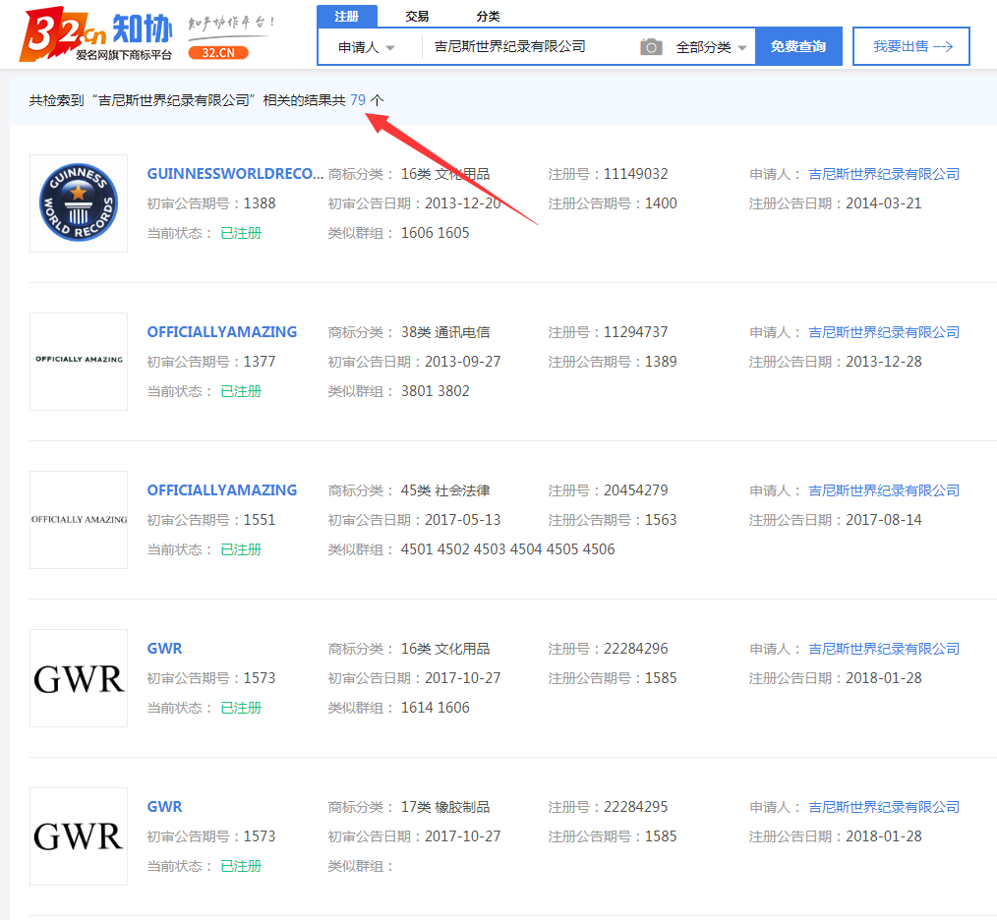Open the GUINNESSWORLDRECO... trademark link
The width and height of the screenshot is (997, 920).
click(x=235, y=174)
